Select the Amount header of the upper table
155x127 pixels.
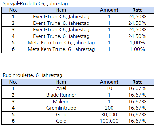[x=109, y=10]
